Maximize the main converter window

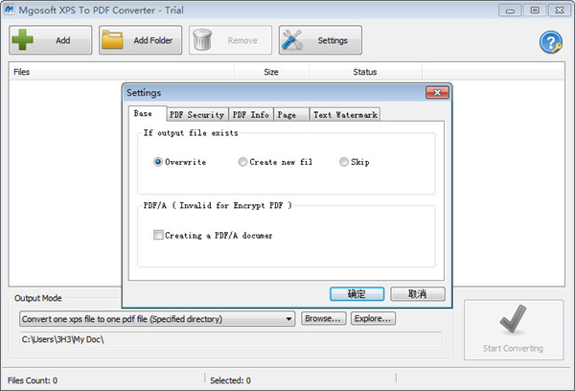point(535,11)
